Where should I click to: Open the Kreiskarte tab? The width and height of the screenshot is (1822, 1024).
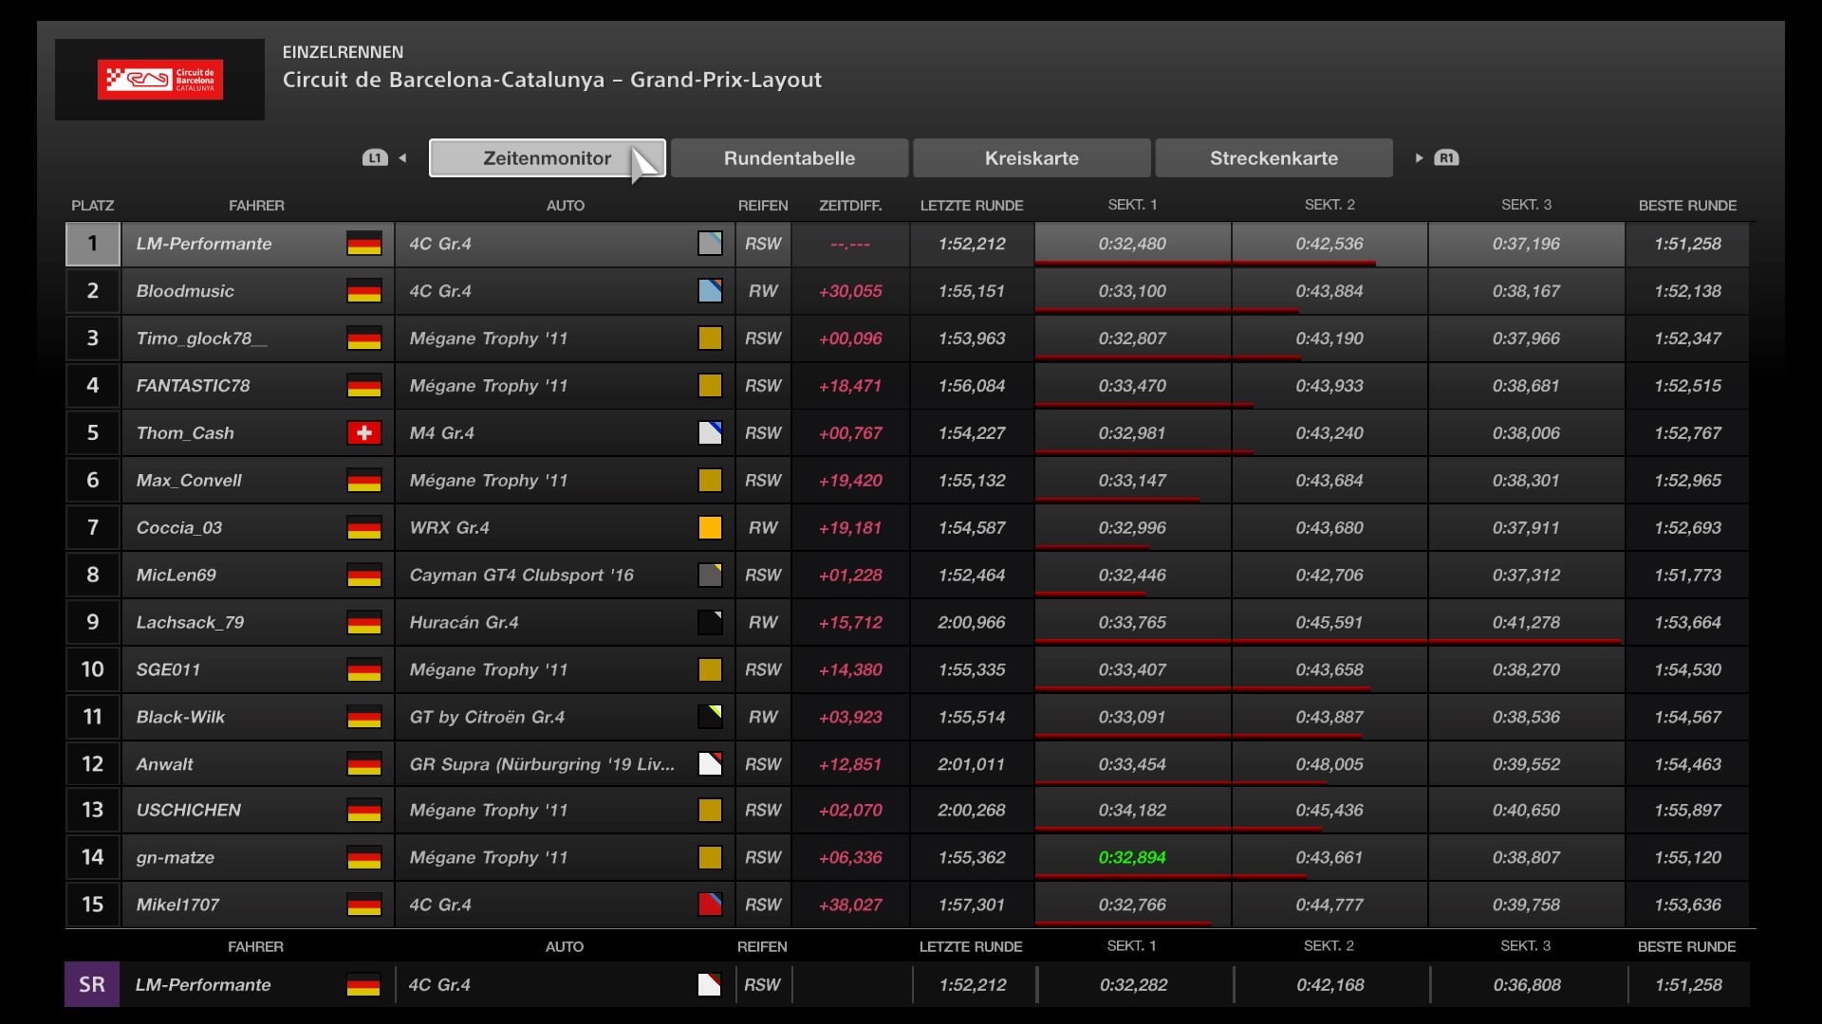1032,158
